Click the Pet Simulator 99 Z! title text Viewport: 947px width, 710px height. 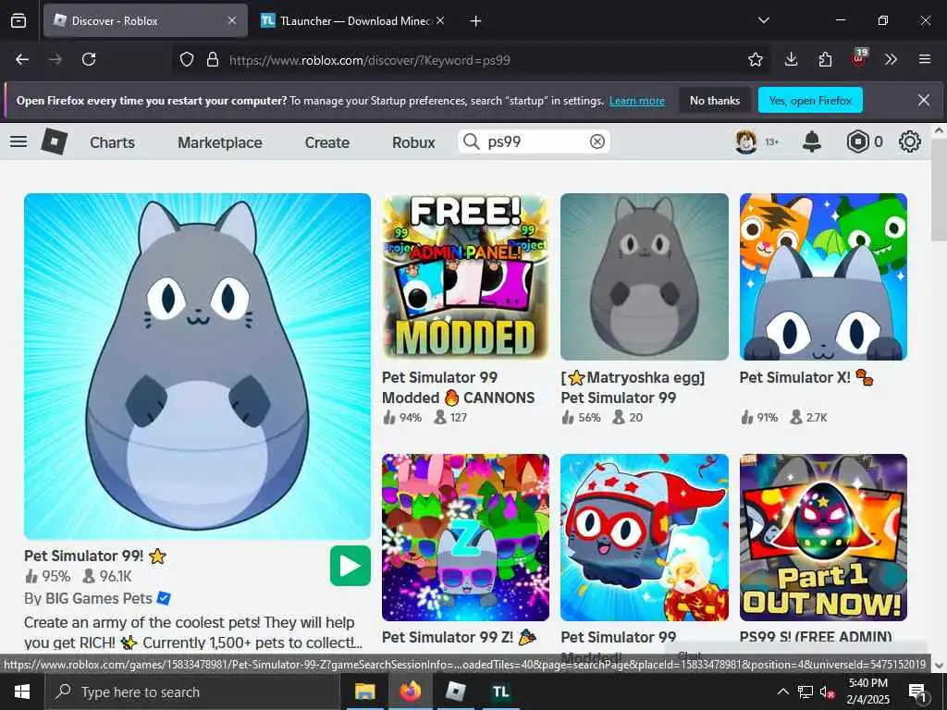tap(459, 637)
